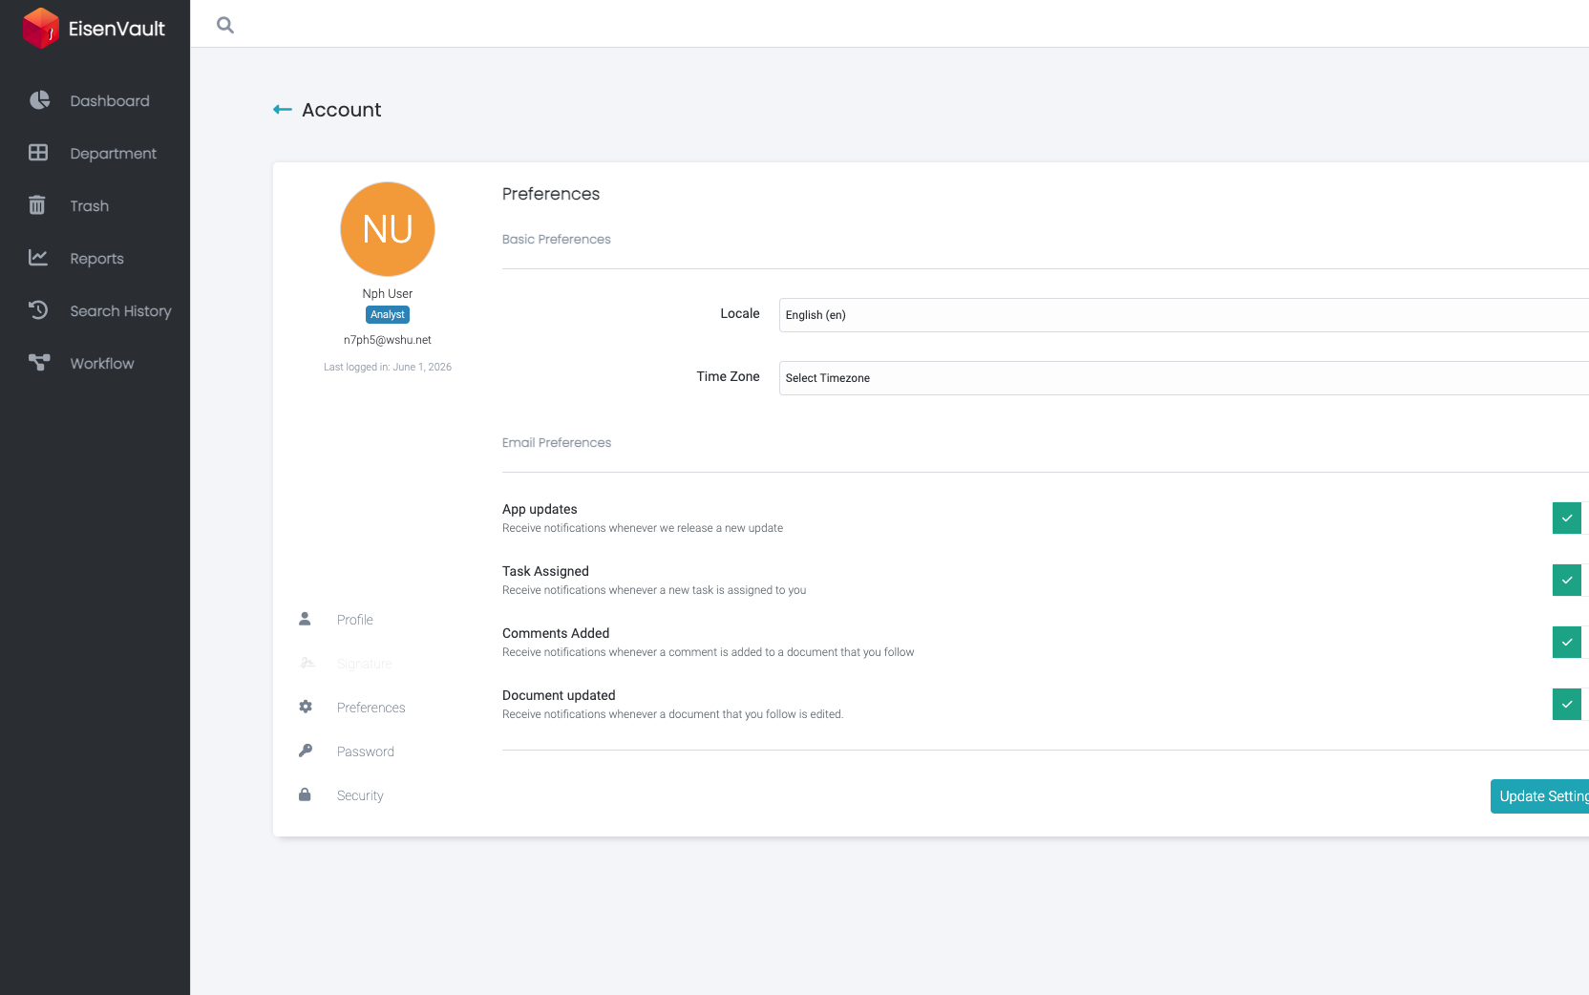Click the Trash bin icon

(37, 205)
